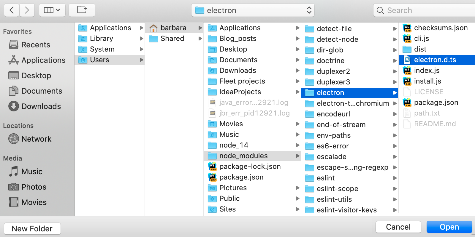Viewport: 475px width, 237px height.
Task: Click the Movies folder icon in barbara column
Action: coord(212,124)
